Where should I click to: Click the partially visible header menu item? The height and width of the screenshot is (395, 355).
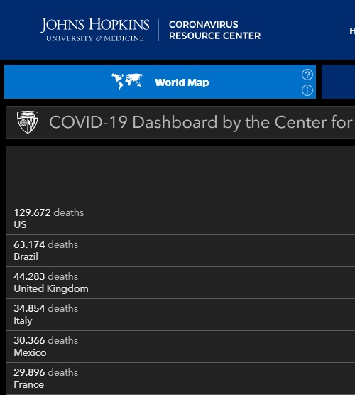pyautogui.click(x=352, y=31)
